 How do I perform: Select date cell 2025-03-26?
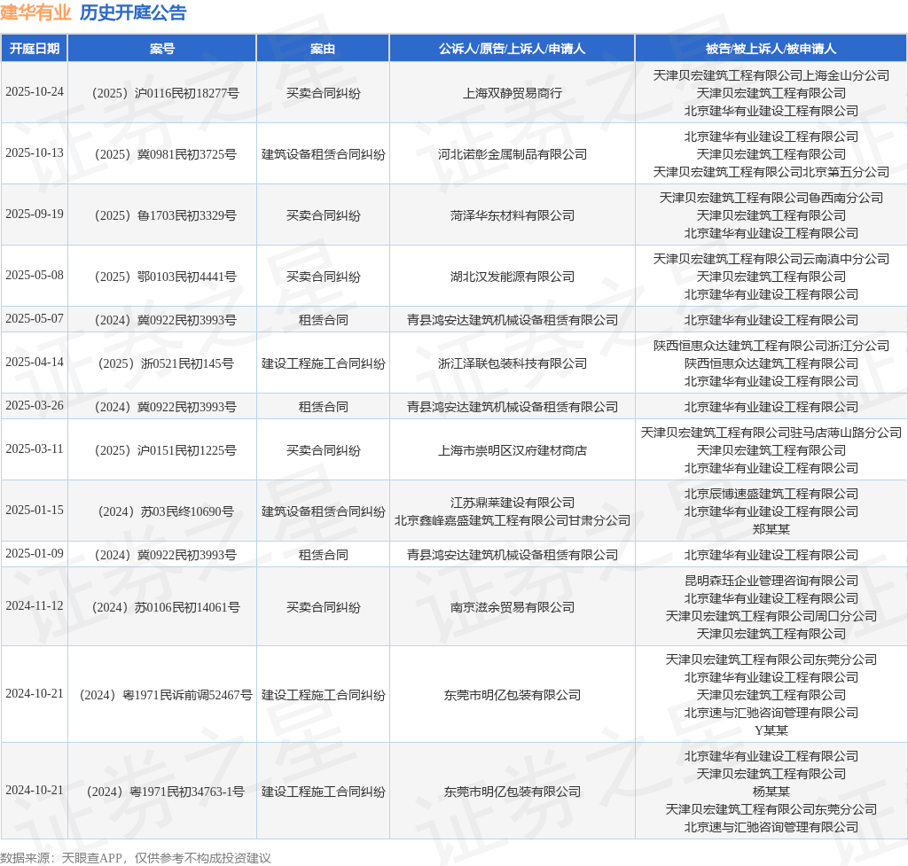click(35, 406)
